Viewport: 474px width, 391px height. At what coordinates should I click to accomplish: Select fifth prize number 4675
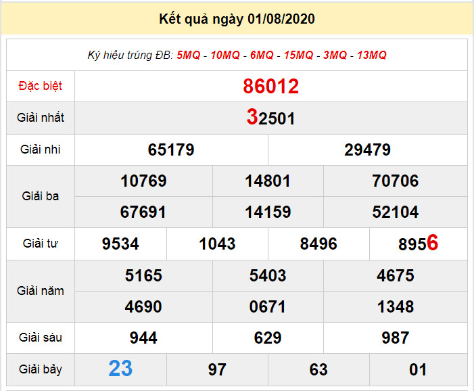[x=396, y=275]
